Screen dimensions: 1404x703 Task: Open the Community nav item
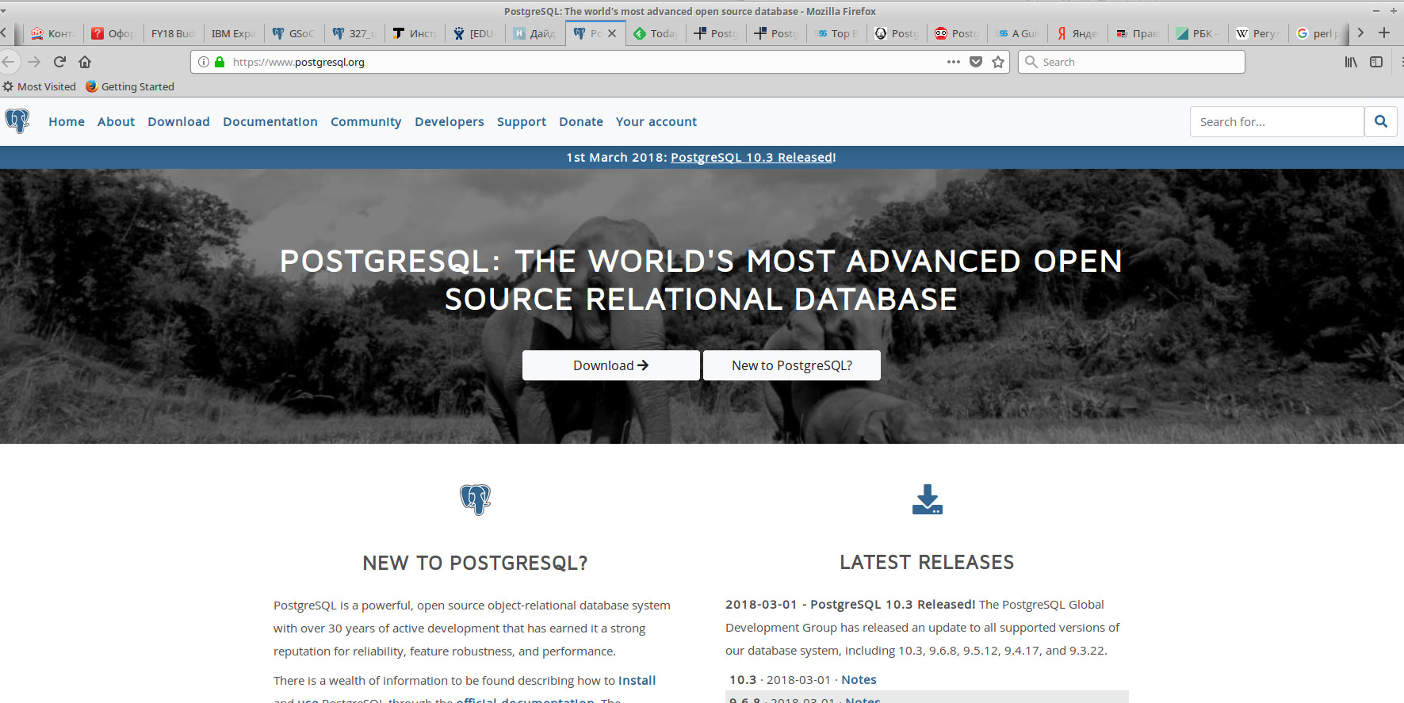coord(366,121)
